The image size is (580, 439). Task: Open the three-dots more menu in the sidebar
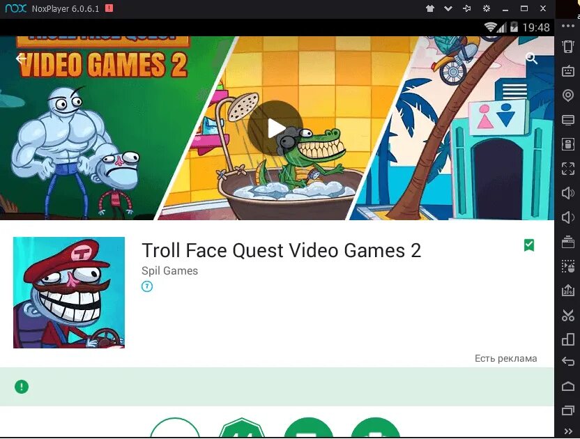[x=567, y=26]
